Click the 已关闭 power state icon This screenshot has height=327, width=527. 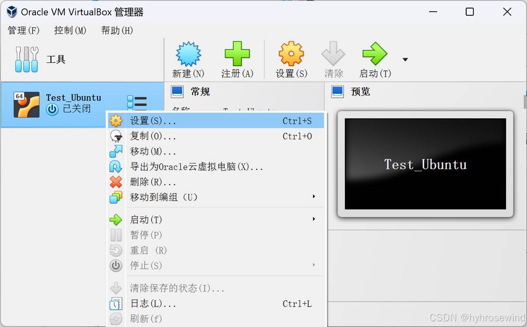(52, 109)
